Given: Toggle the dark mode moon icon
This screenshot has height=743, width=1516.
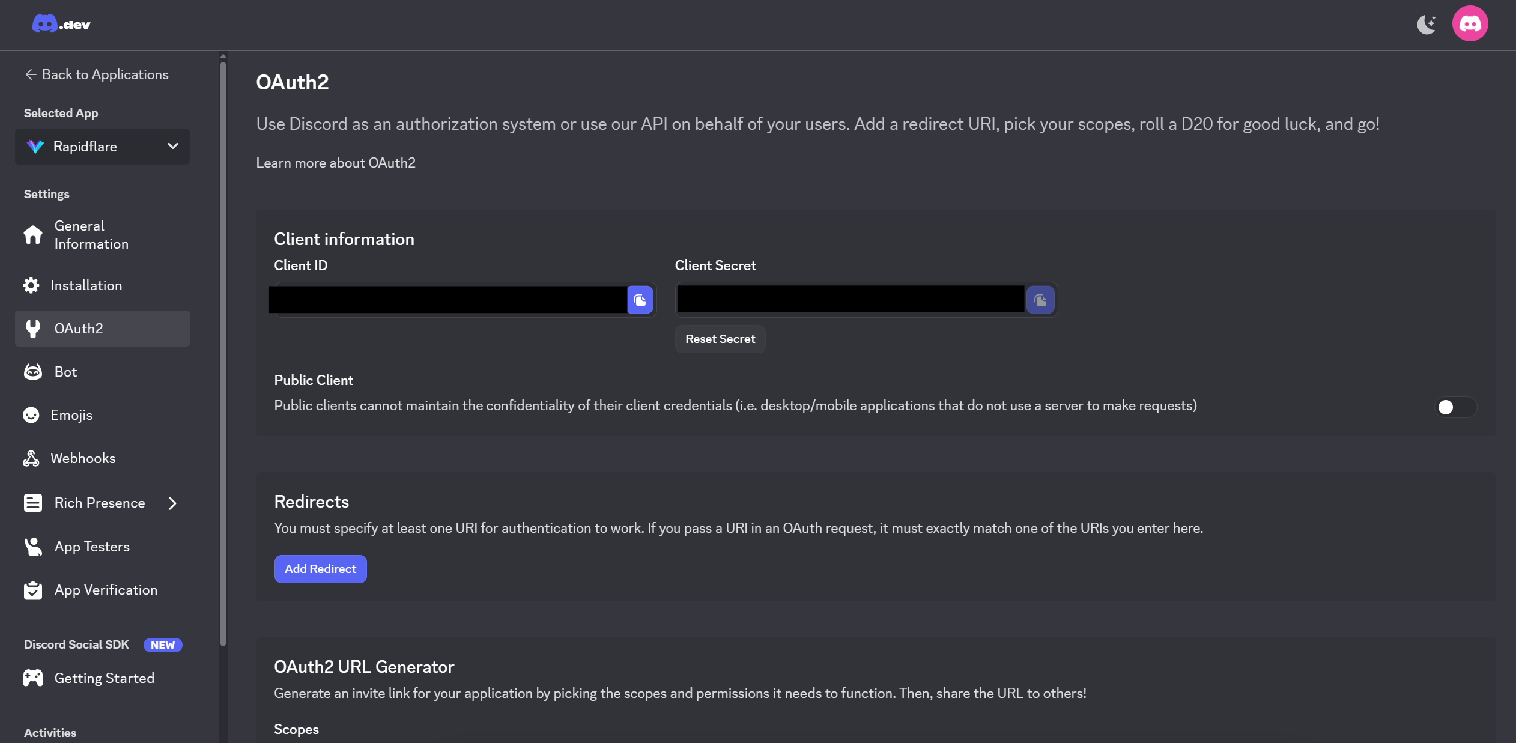Looking at the screenshot, I should tap(1427, 25).
